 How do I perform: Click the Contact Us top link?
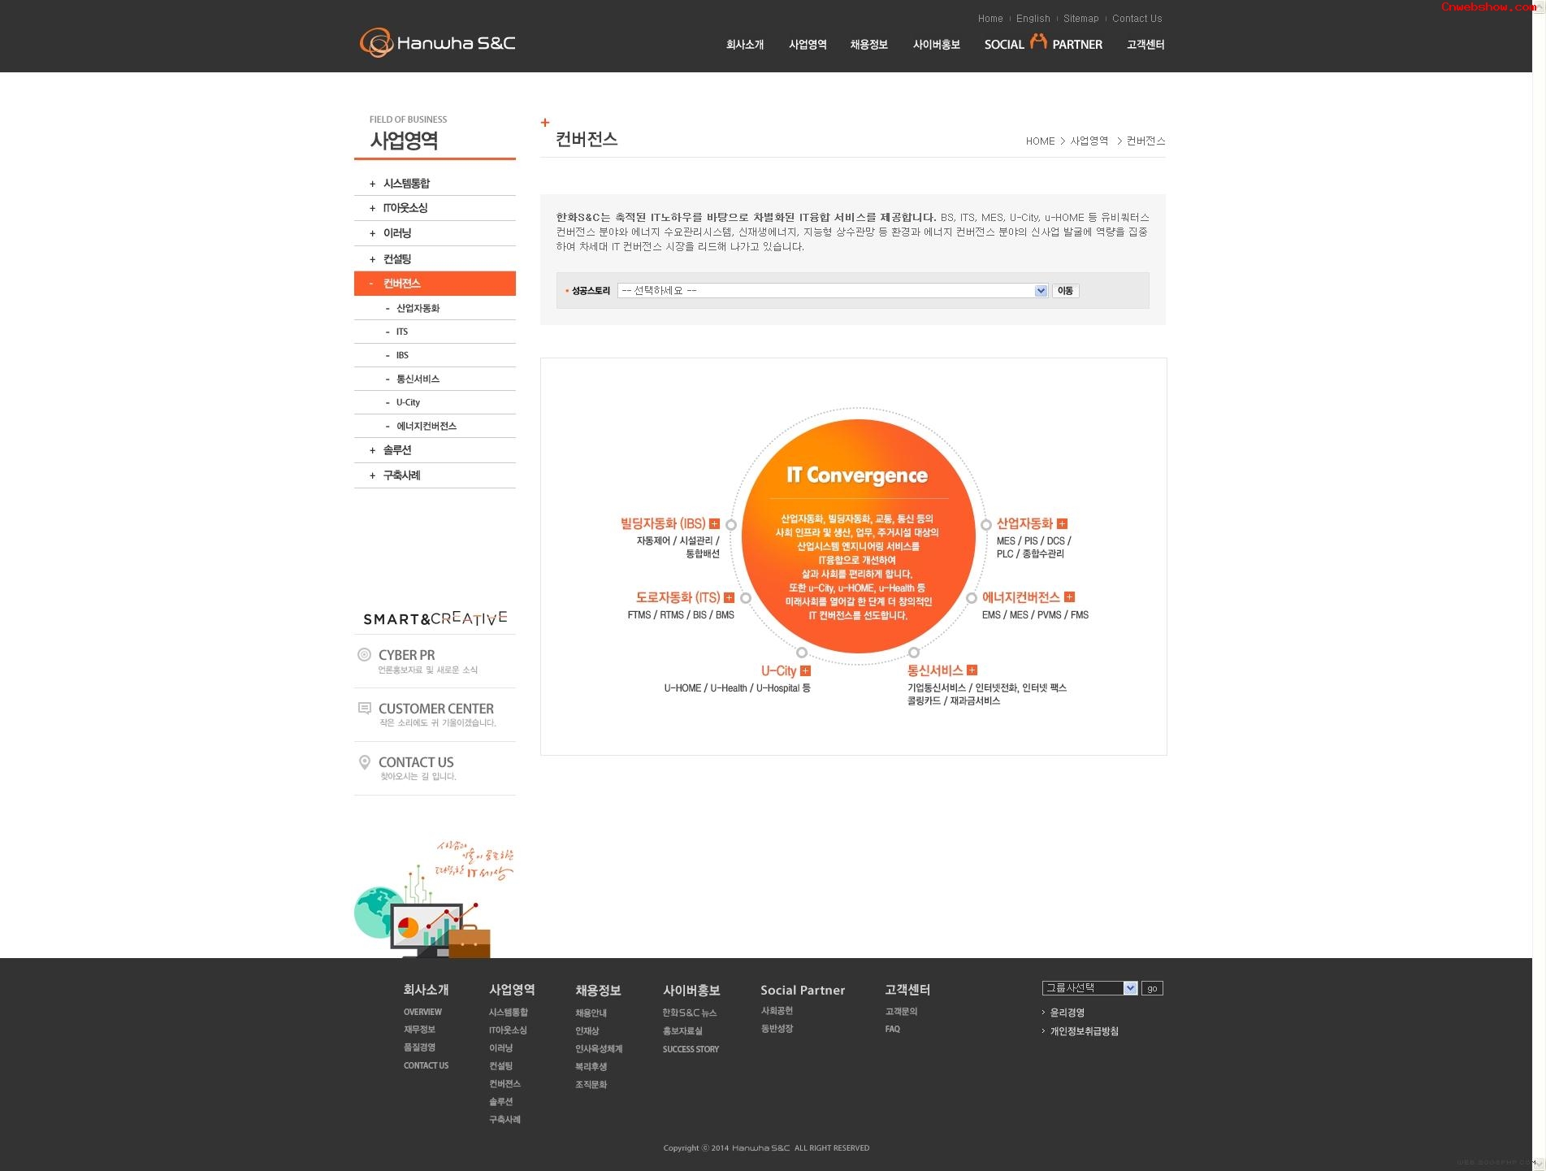1137,19
